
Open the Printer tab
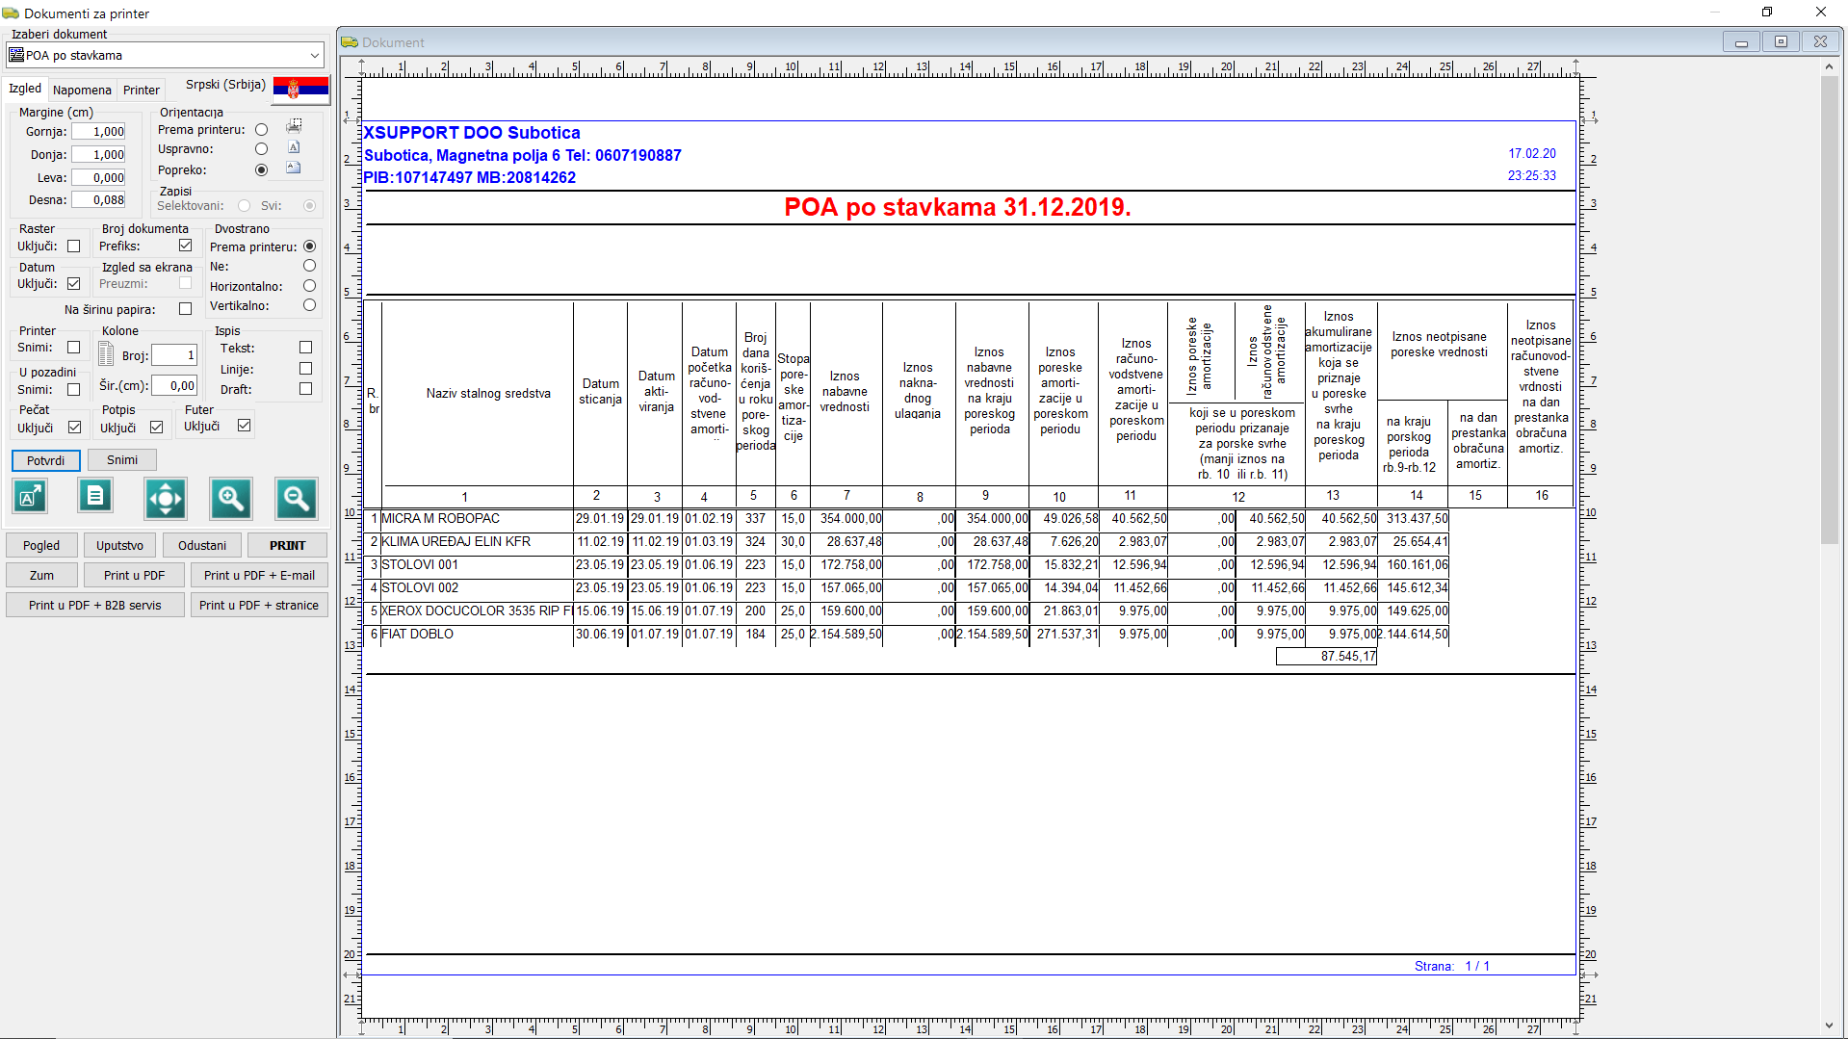click(141, 90)
